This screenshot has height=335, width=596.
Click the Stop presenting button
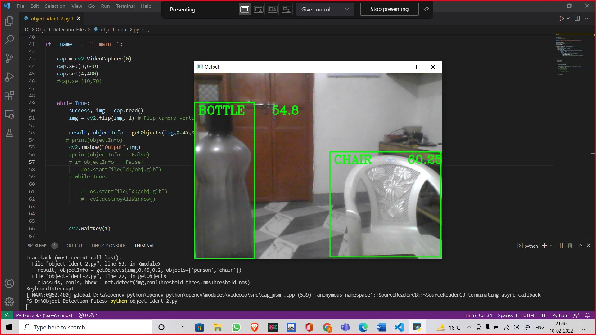pos(389,9)
